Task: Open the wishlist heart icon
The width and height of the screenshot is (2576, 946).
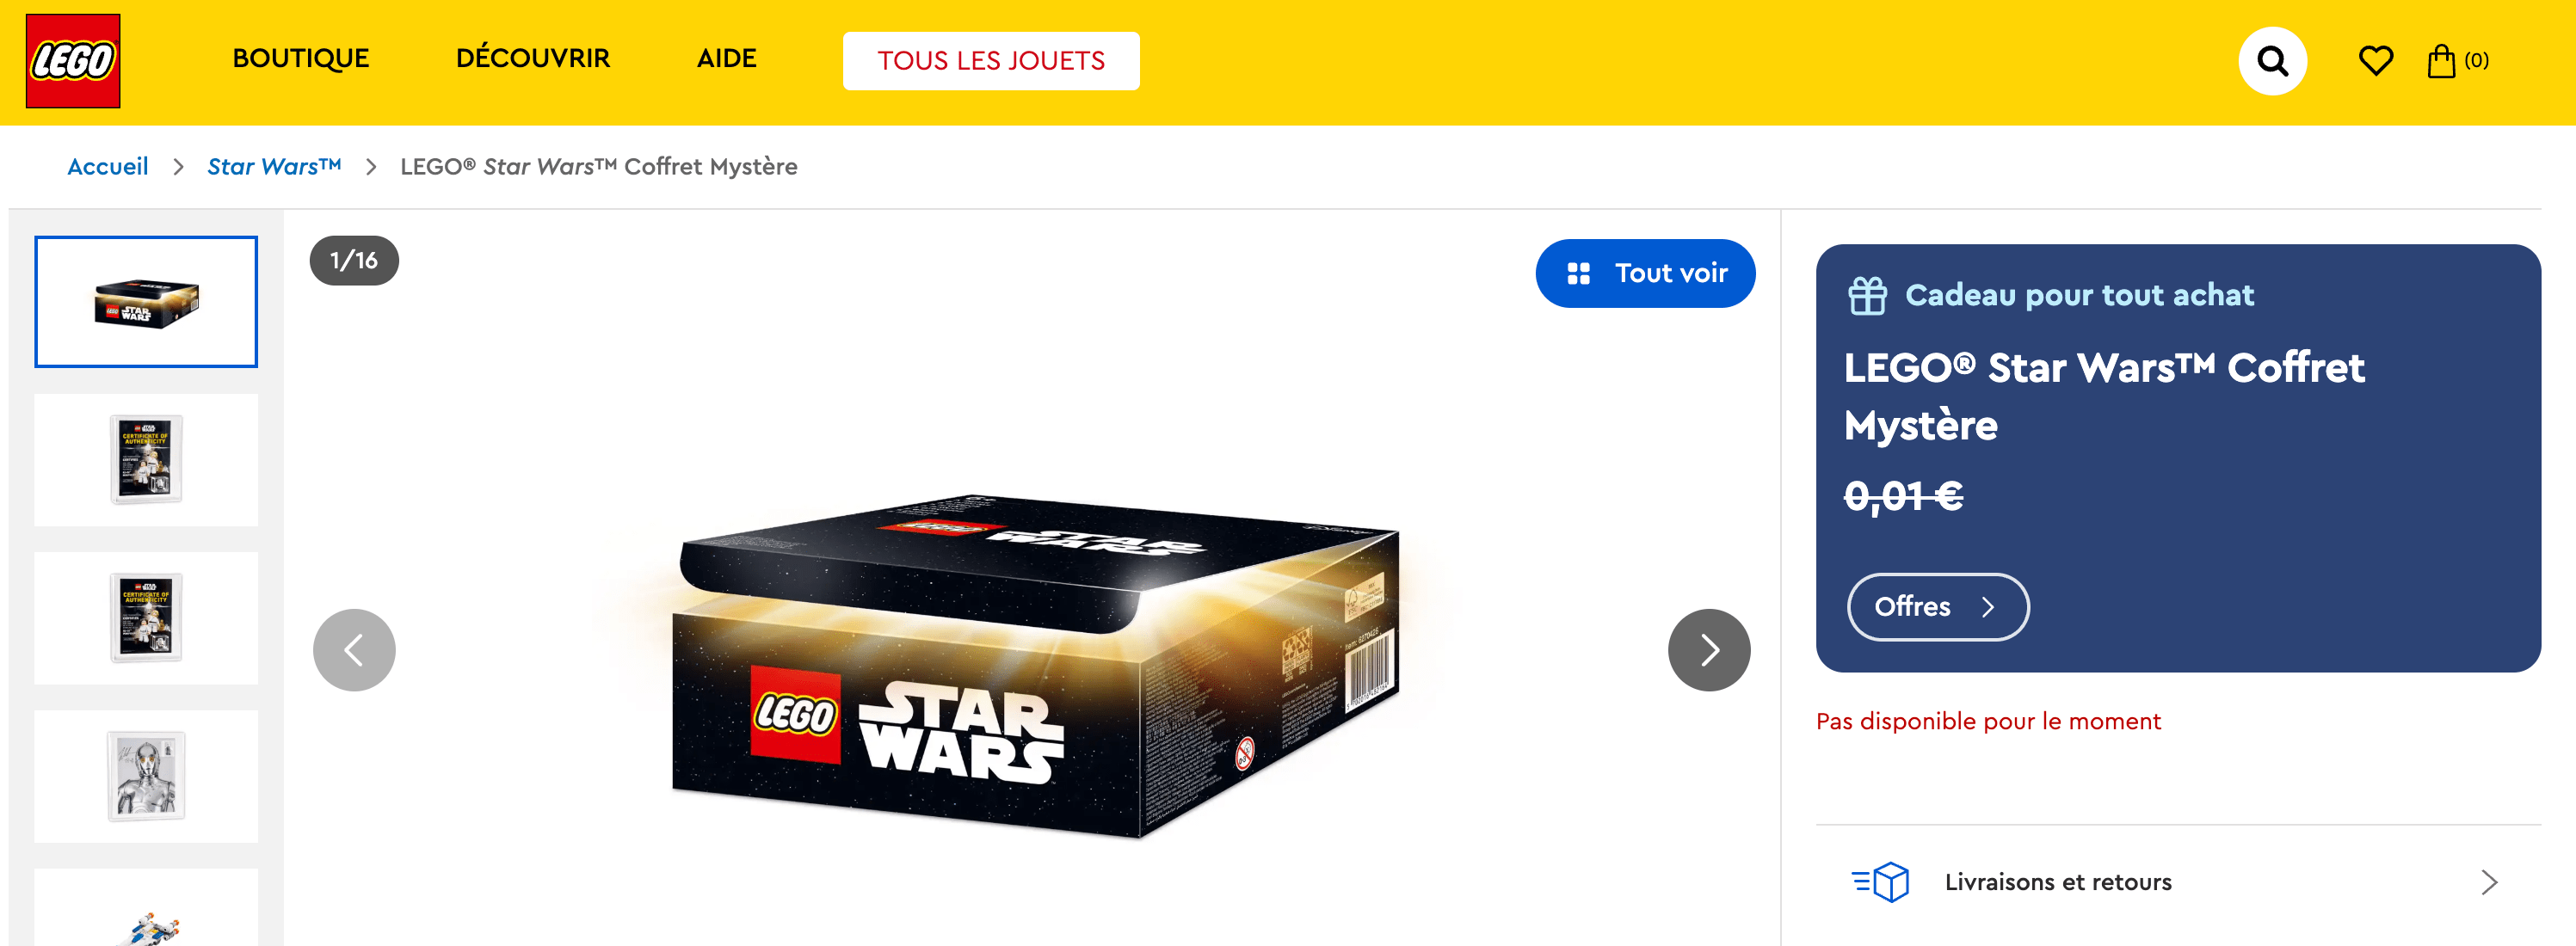Action: click(2375, 61)
